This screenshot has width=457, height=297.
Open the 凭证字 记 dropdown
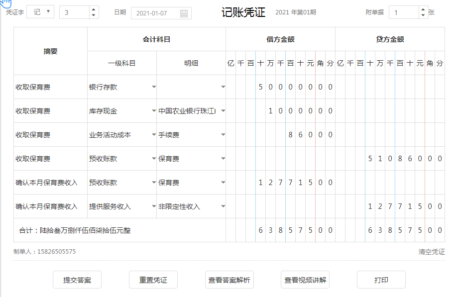point(40,12)
